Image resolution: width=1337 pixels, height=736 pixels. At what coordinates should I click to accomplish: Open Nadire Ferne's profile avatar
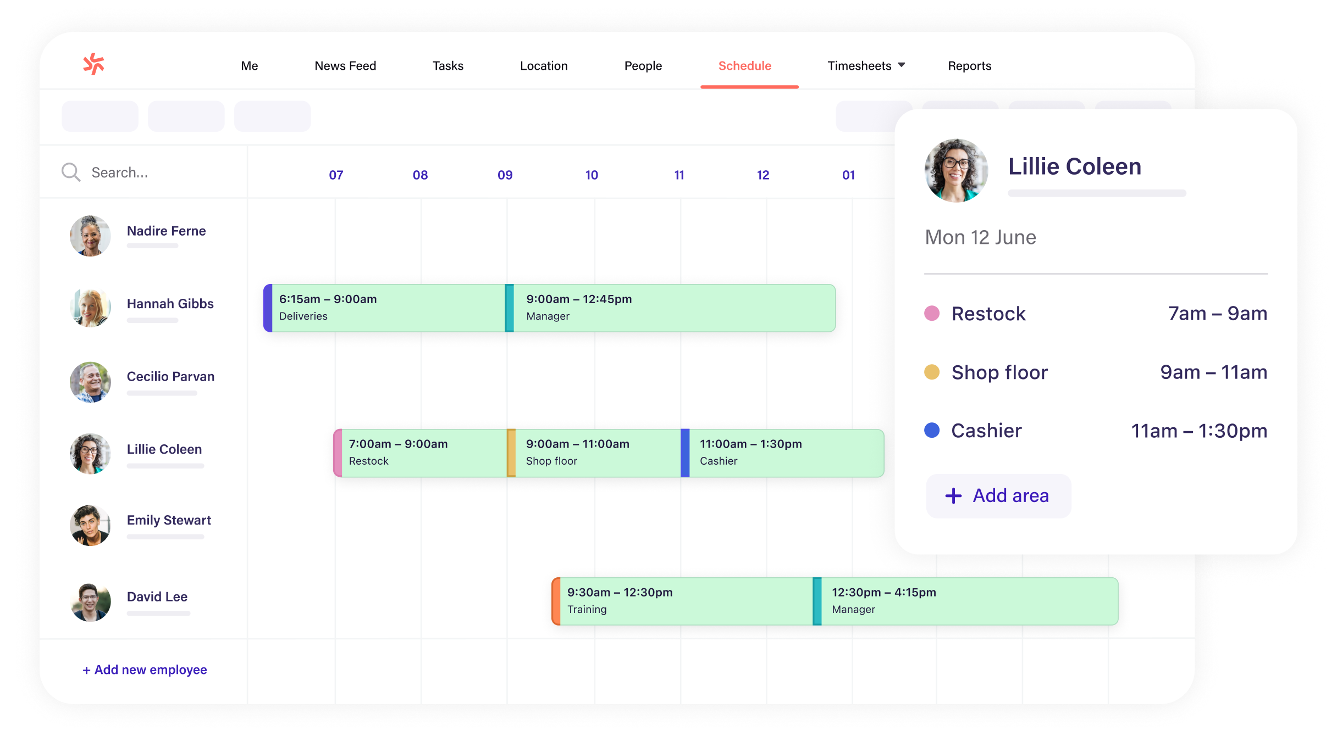tap(91, 236)
